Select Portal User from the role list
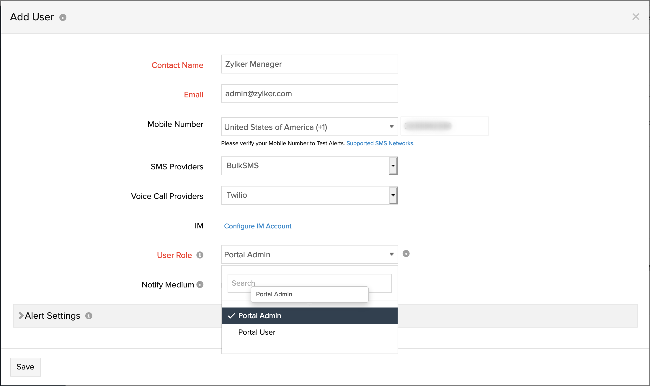 [257, 332]
